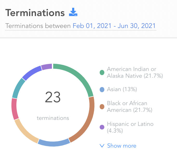
Task: Click the small purple donut segment
Action: click(47, 67)
